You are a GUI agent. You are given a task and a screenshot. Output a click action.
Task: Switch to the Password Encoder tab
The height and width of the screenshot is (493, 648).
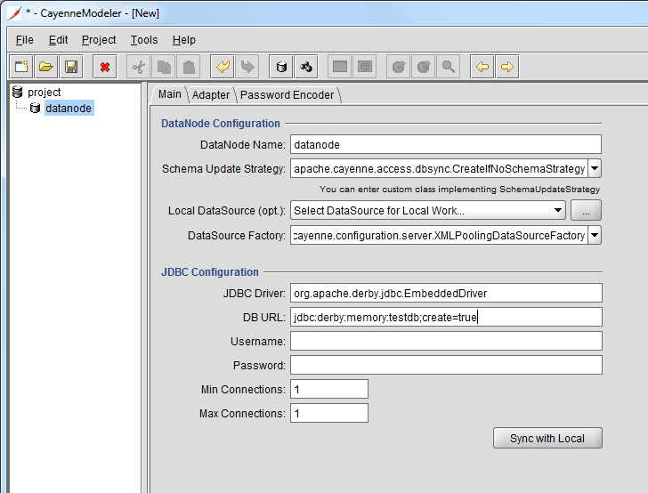[287, 94]
